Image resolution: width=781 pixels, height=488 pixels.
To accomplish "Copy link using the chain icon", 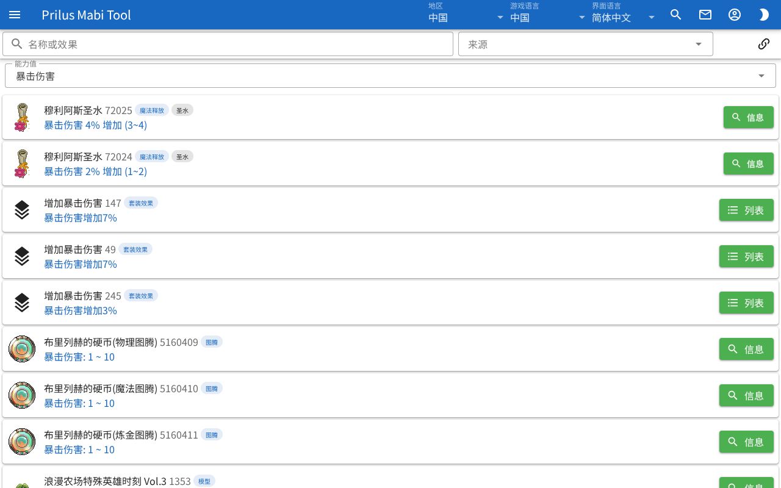I will 764,44.
